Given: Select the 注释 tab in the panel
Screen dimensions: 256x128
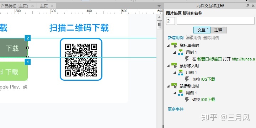Looking at the screenshot, I should (218, 30).
